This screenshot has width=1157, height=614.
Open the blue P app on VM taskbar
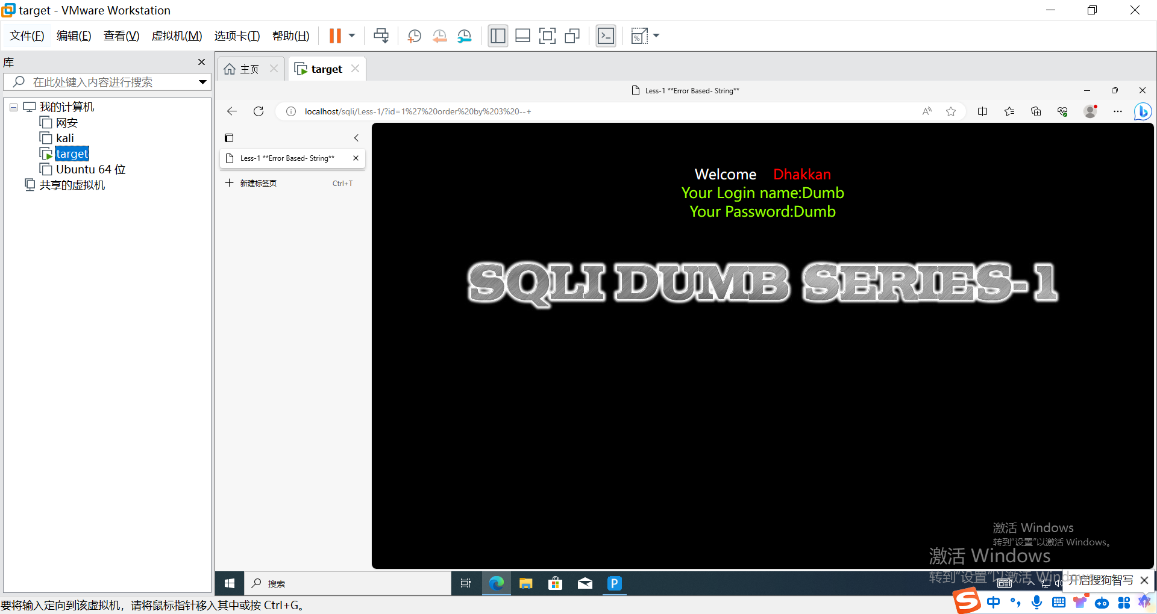(614, 583)
